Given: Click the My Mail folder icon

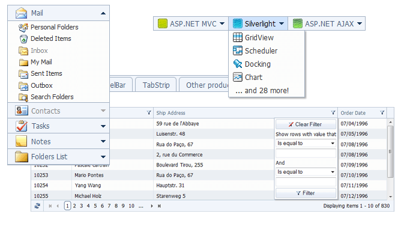Looking at the screenshot, I should tap(23, 63).
